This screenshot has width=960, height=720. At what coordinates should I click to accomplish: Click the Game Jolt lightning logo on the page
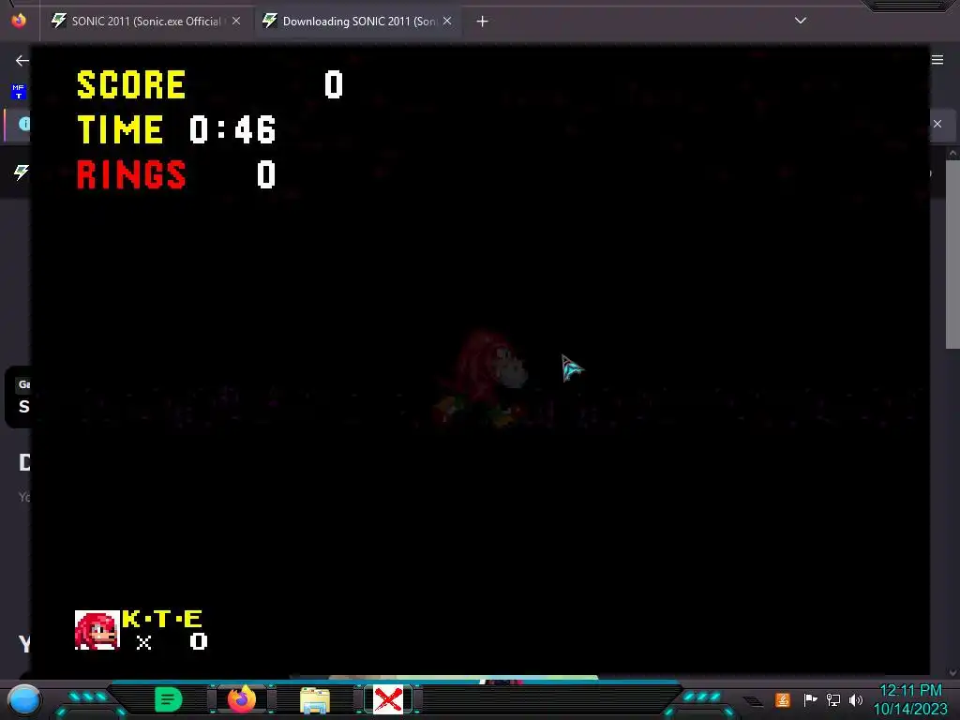tap(22, 172)
